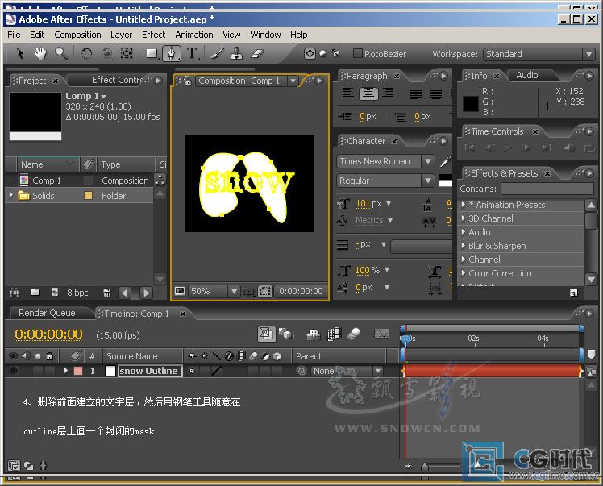
Task: Click the 0:00:00:00 current time display
Action: pos(48,334)
